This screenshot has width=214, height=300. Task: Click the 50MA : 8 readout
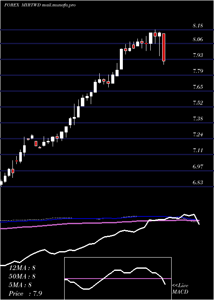pos(22,276)
